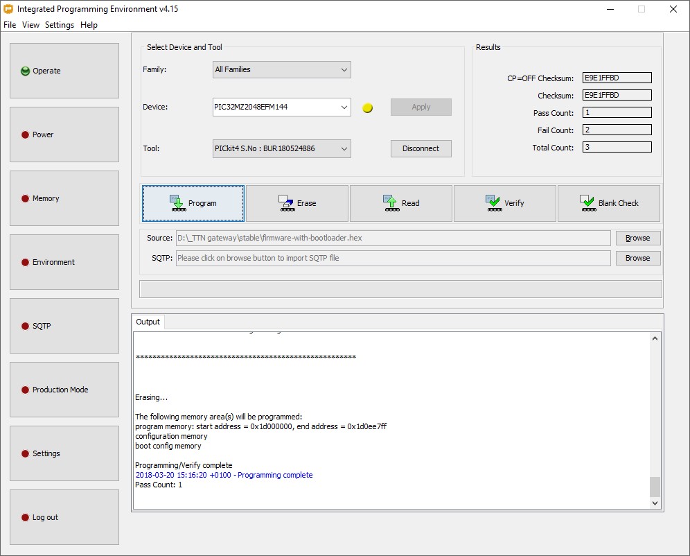Click the SQTP file path field
This screenshot has width=690, height=556.
coord(393,258)
